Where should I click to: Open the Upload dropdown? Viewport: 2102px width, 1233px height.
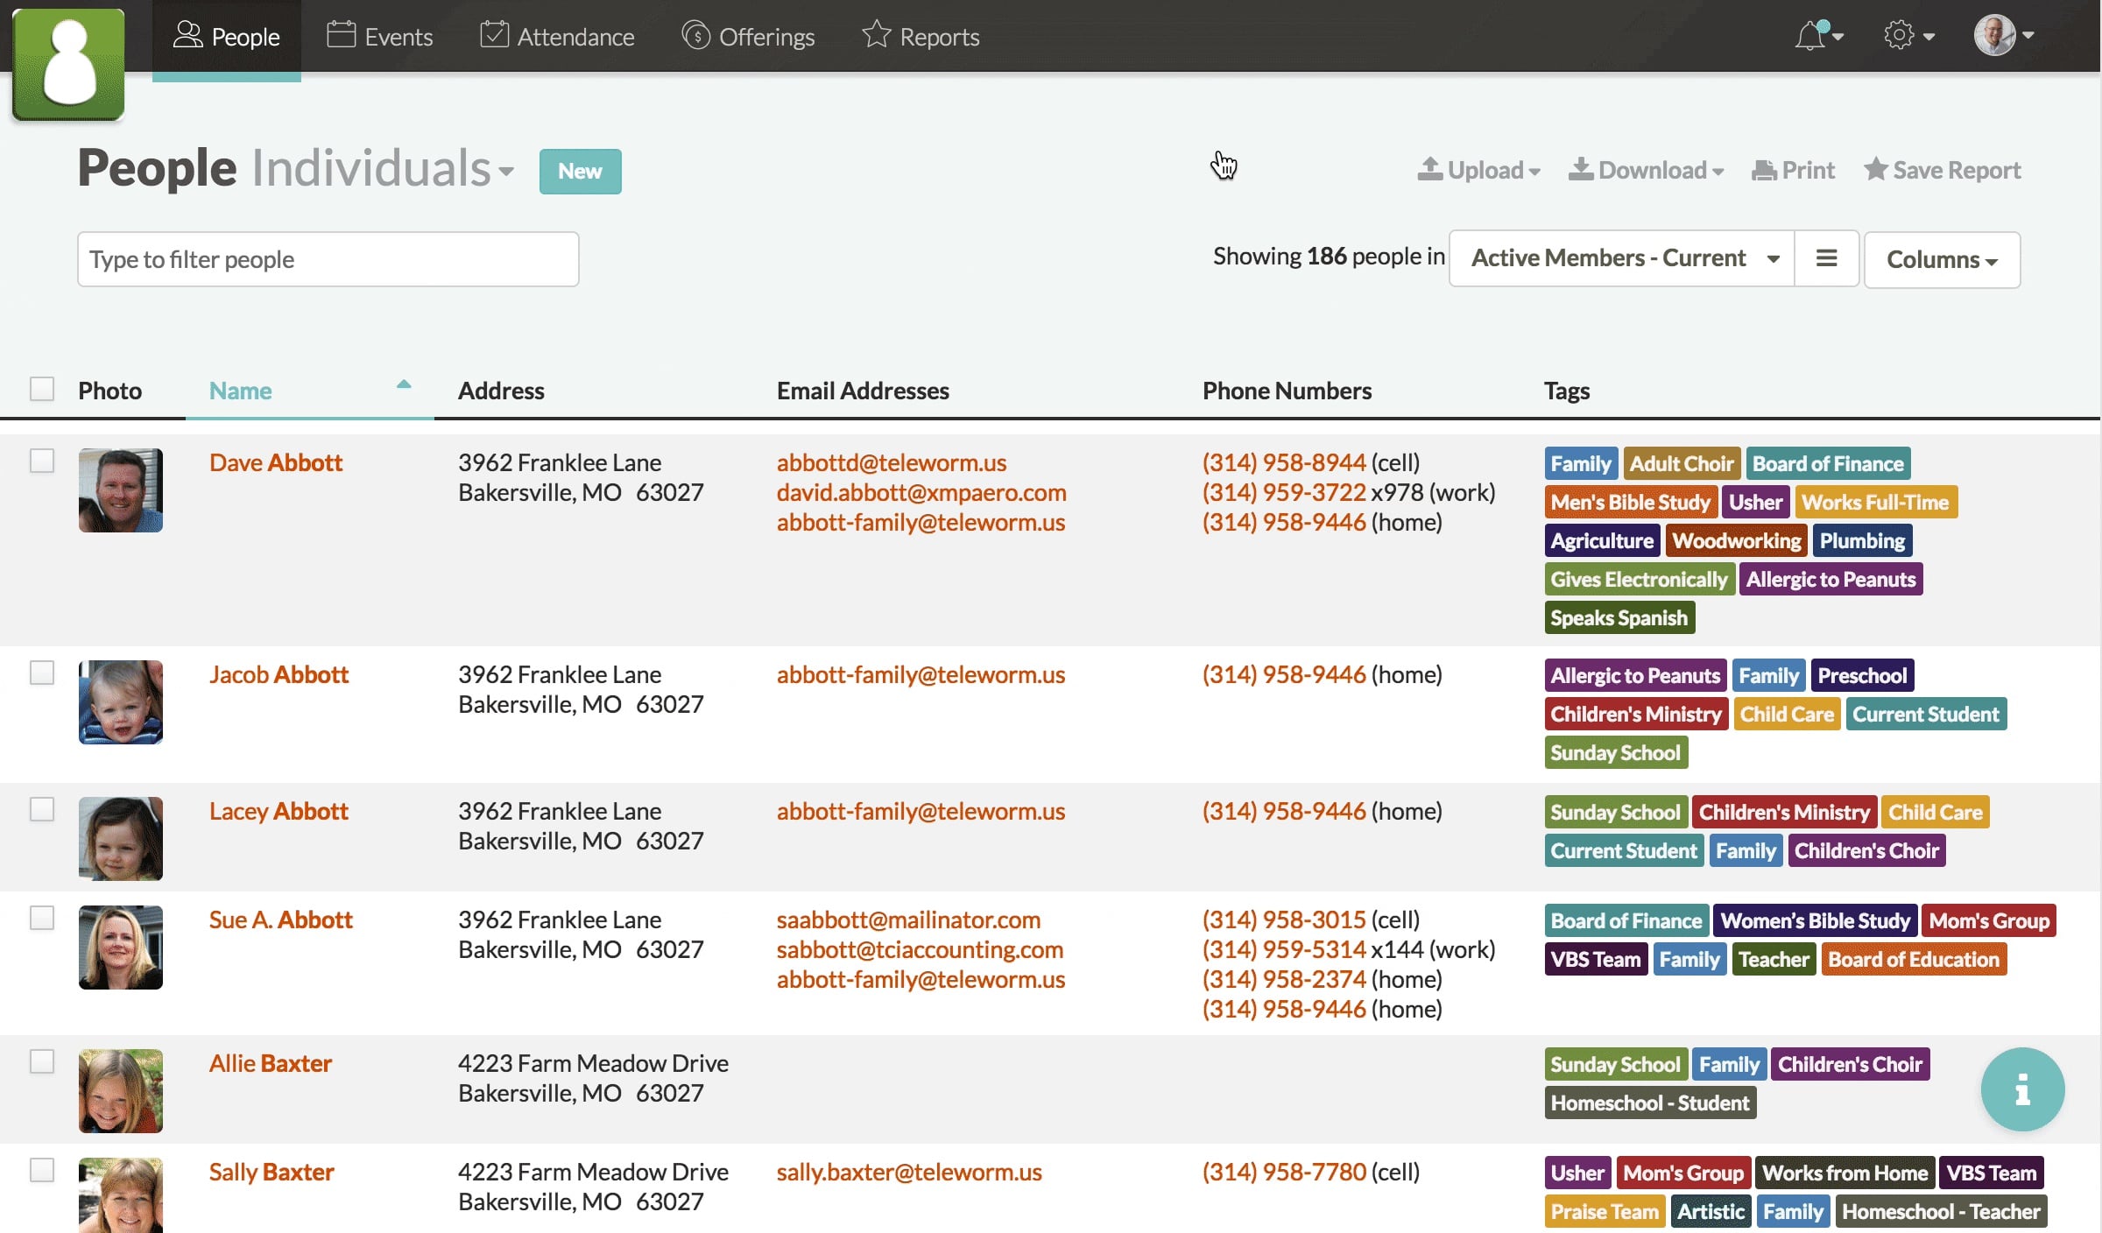click(1478, 170)
